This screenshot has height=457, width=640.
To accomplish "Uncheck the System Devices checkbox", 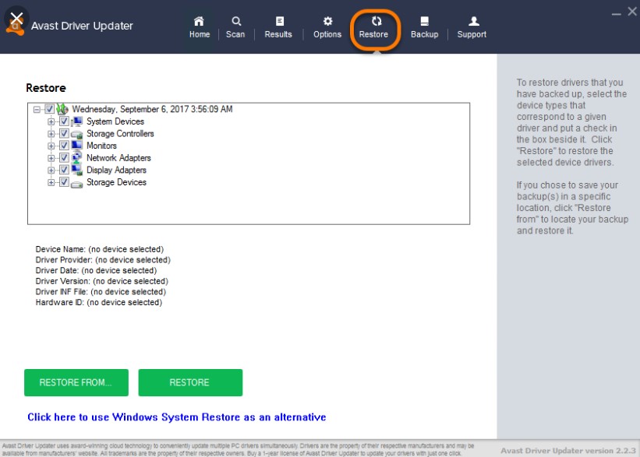I will tap(64, 121).
